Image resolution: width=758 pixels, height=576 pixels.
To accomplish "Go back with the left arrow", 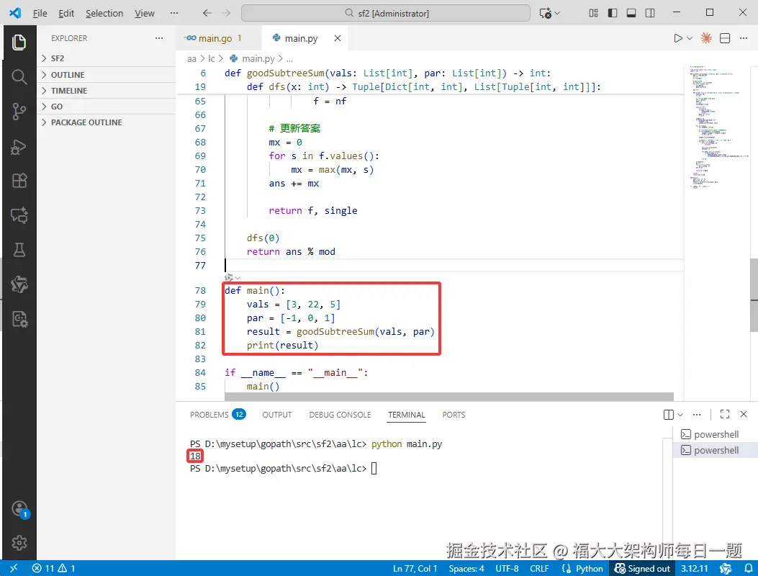I will click(x=207, y=13).
